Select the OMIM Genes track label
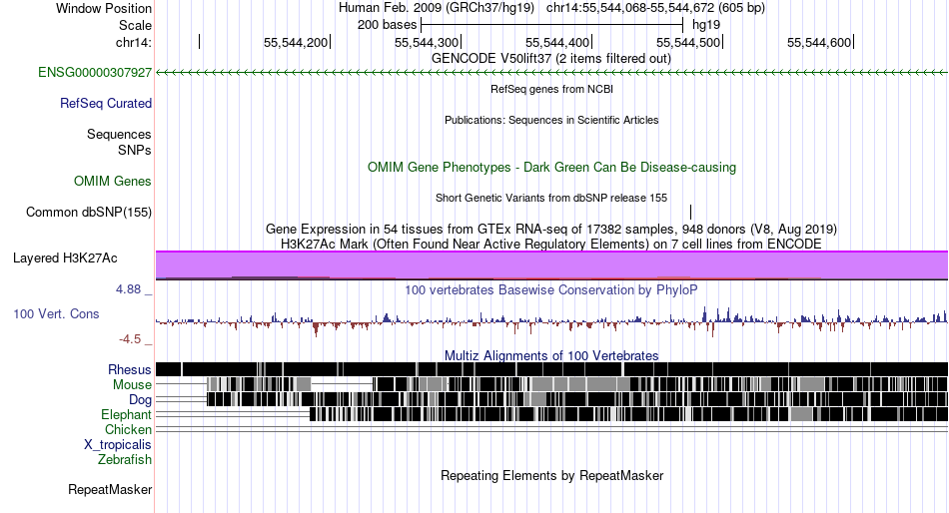949x513 pixels. pyautogui.click(x=113, y=181)
